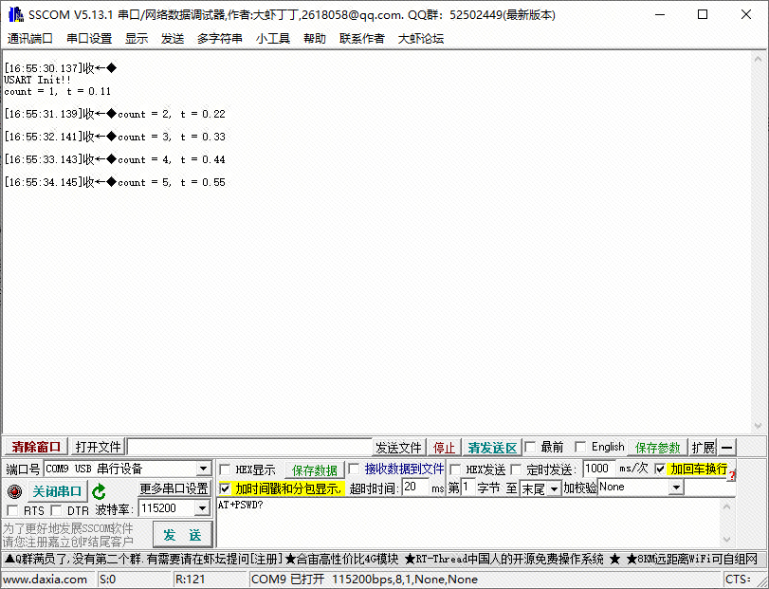The height and width of the screenshot is (589, 769).
Task: Open the 多字符串 menu
Action: click(x=219, y=39)
